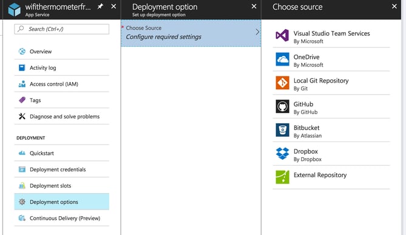The image size is (406, 235).
Task: Close the Deployment option blade
Action: tap(254, 7)
